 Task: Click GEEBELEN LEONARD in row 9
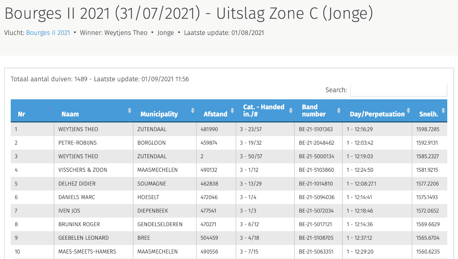point(83,238)
